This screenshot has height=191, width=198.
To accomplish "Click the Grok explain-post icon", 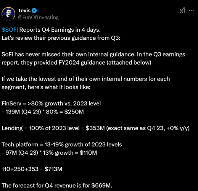I will [182, 10].
